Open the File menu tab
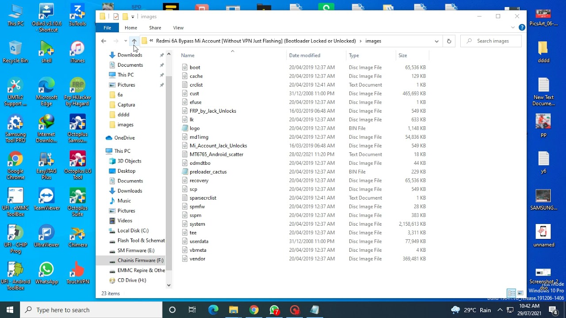The height and width of the screenshot is (318, 566). point(107,27)
